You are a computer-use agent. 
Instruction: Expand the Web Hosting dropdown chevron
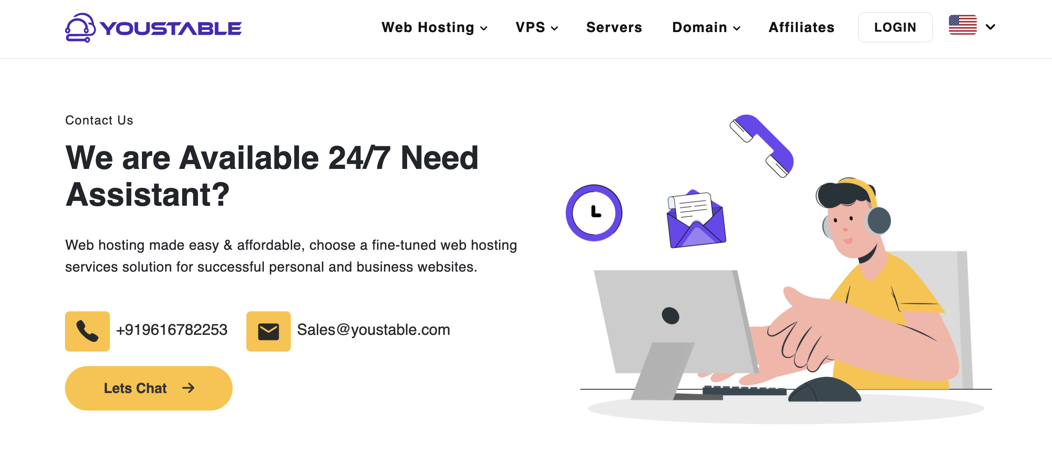484,28
